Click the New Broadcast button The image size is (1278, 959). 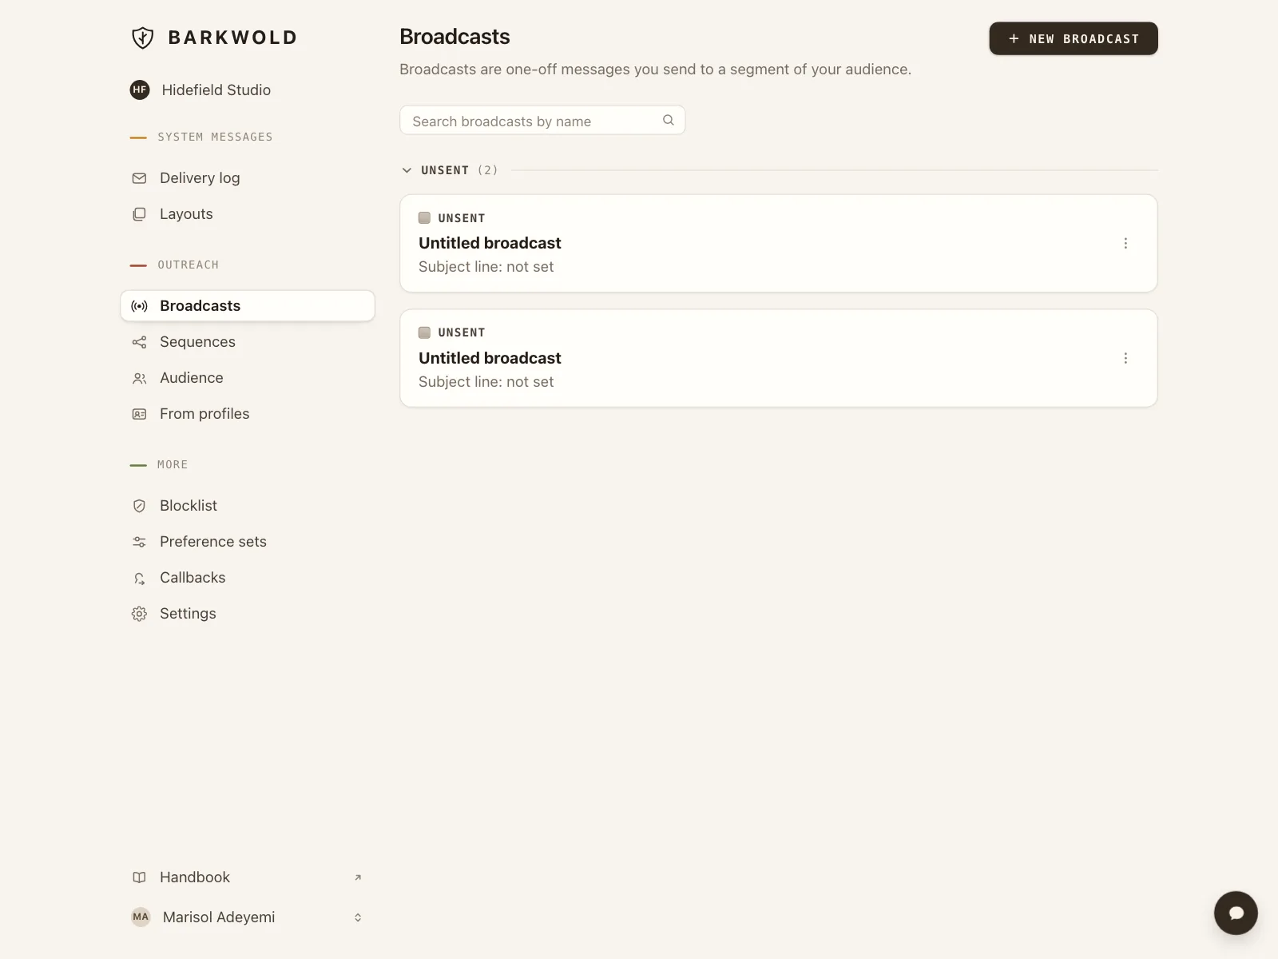pos(1074,38)
